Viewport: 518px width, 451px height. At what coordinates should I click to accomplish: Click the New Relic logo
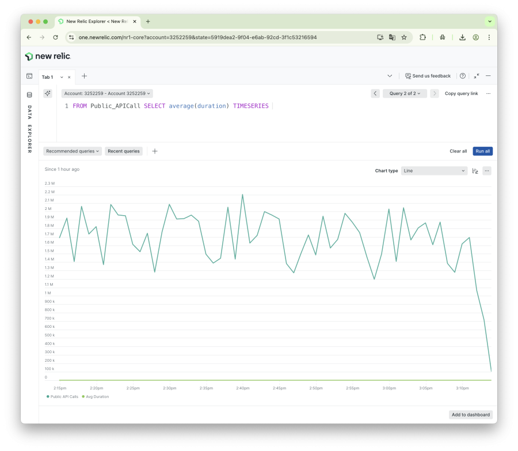tap(48, 56)
